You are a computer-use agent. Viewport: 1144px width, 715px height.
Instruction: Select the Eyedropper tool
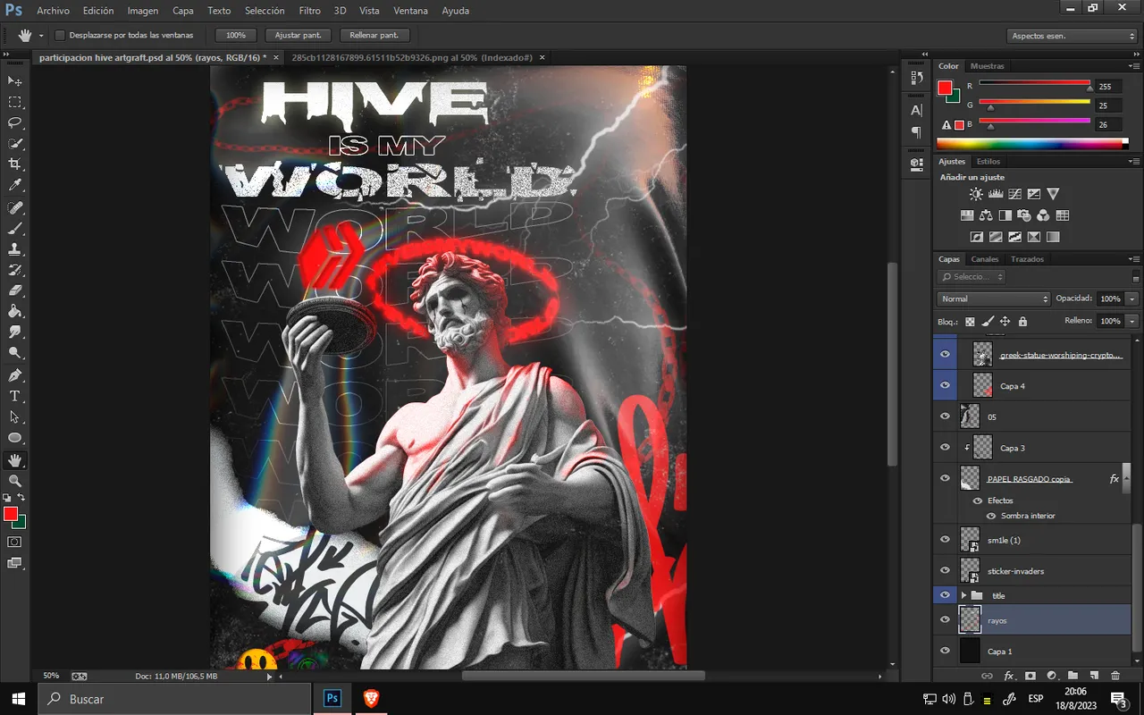click(15, 186)
